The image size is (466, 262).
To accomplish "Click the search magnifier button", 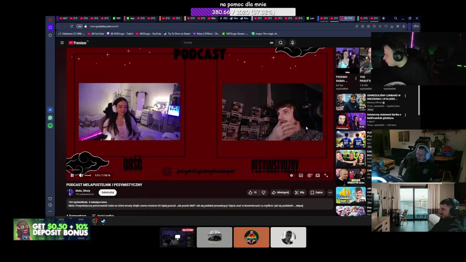I will click(x=281, y=43).
